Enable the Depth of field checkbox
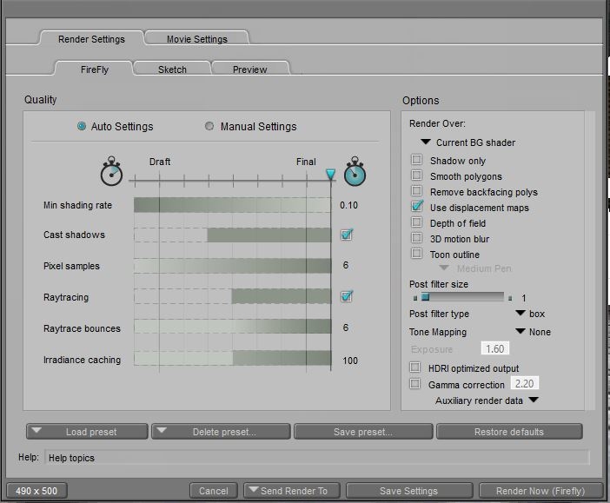Screen dimensions: 610x503 click(x=417, y=223)
